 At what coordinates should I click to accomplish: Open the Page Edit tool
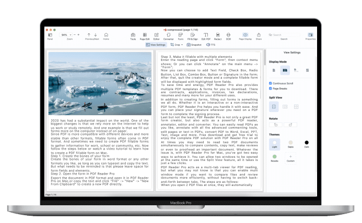(144, 35)
